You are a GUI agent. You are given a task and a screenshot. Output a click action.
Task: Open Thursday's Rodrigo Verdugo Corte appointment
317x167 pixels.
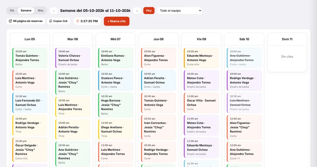[158, 152]
